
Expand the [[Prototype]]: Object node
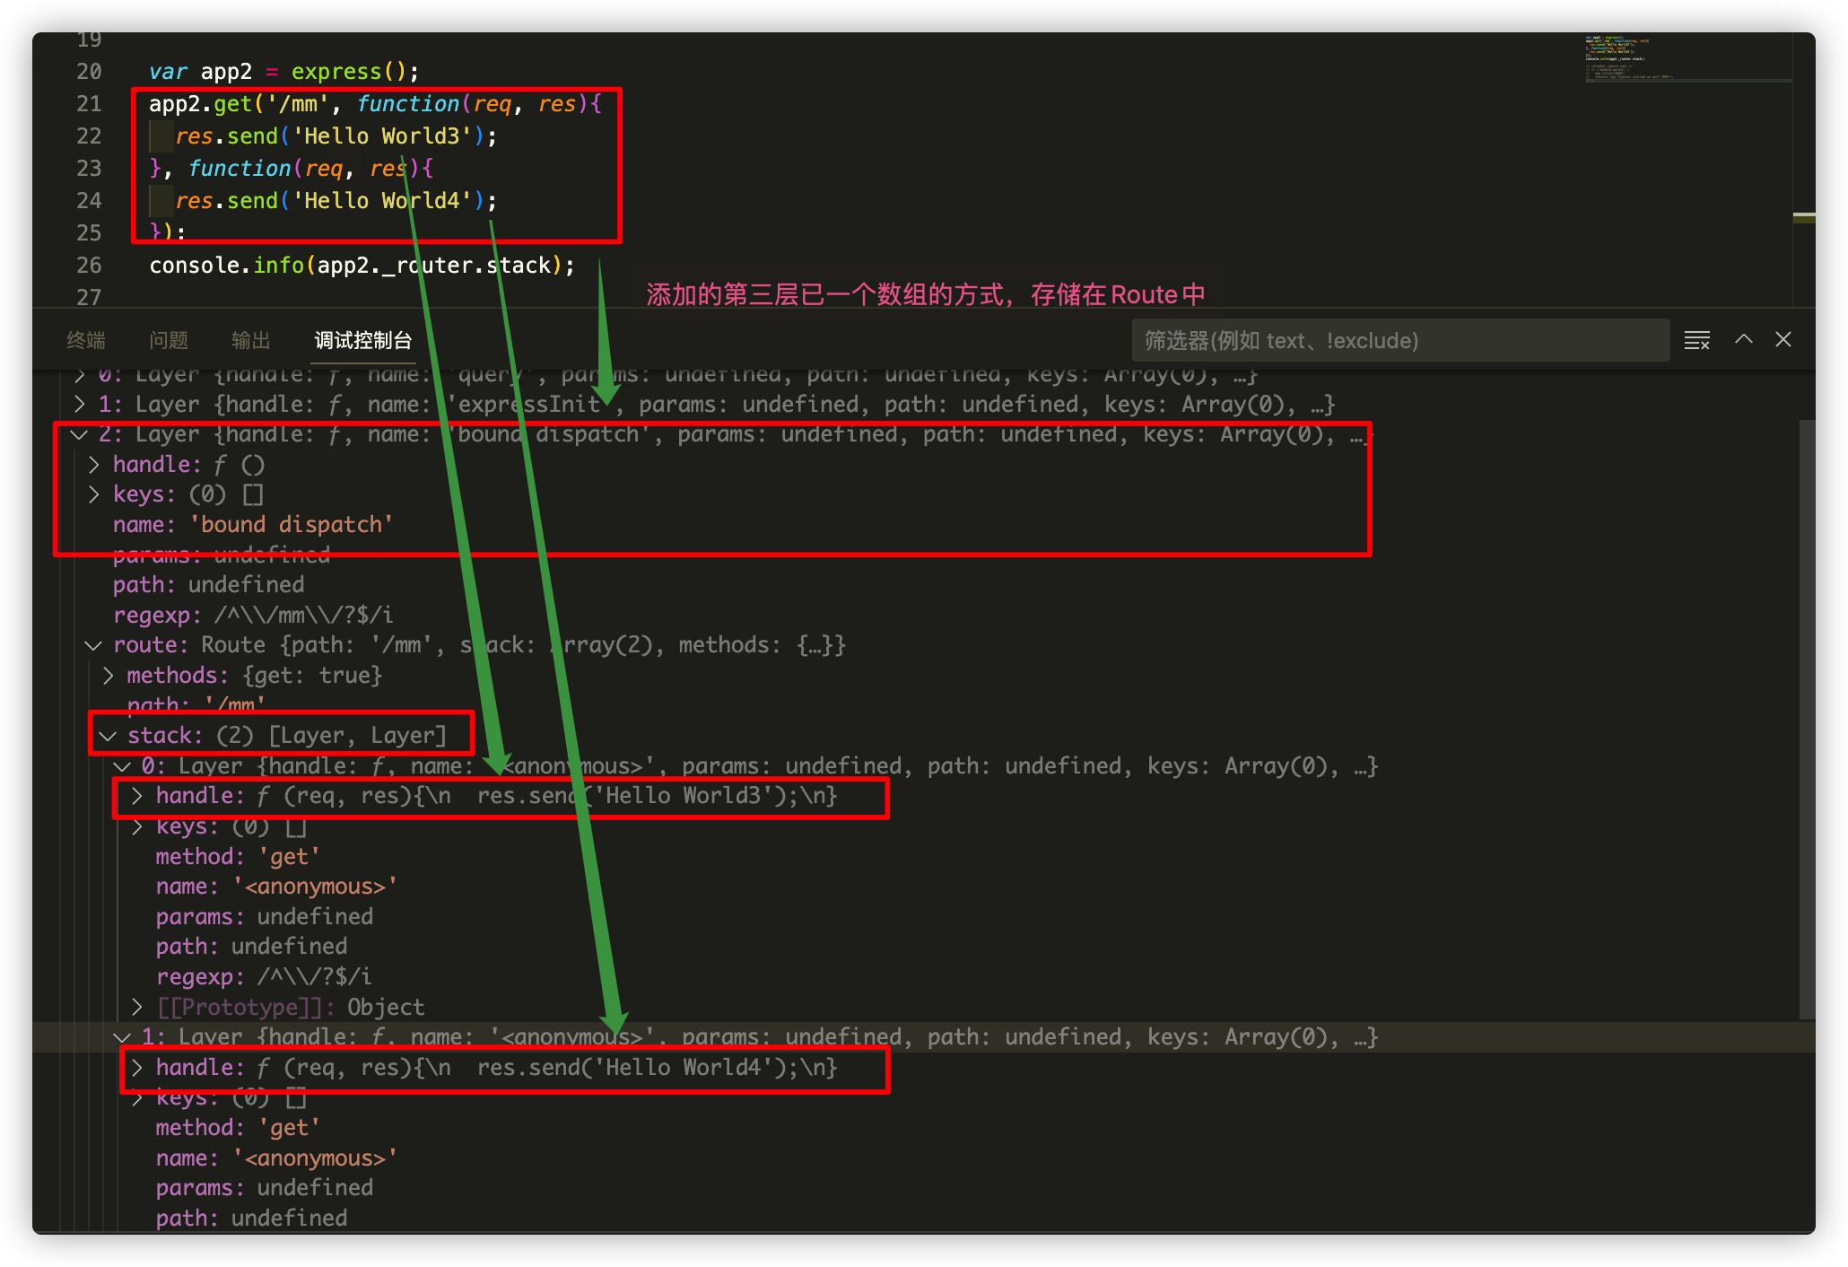point(137,1007)
